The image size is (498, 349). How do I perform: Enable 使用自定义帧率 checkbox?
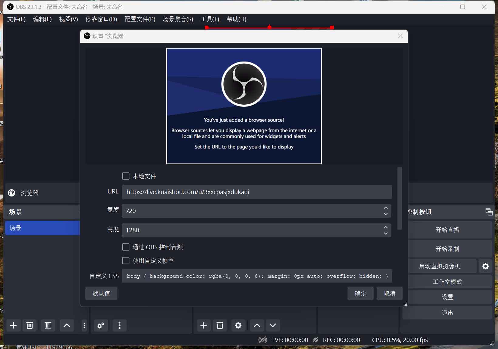126,260
